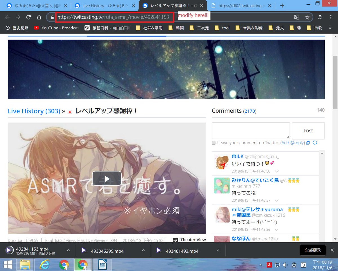Click みかりん avatar thumbnail
Viewport: 338px width, 271px height.
point(222,185)
